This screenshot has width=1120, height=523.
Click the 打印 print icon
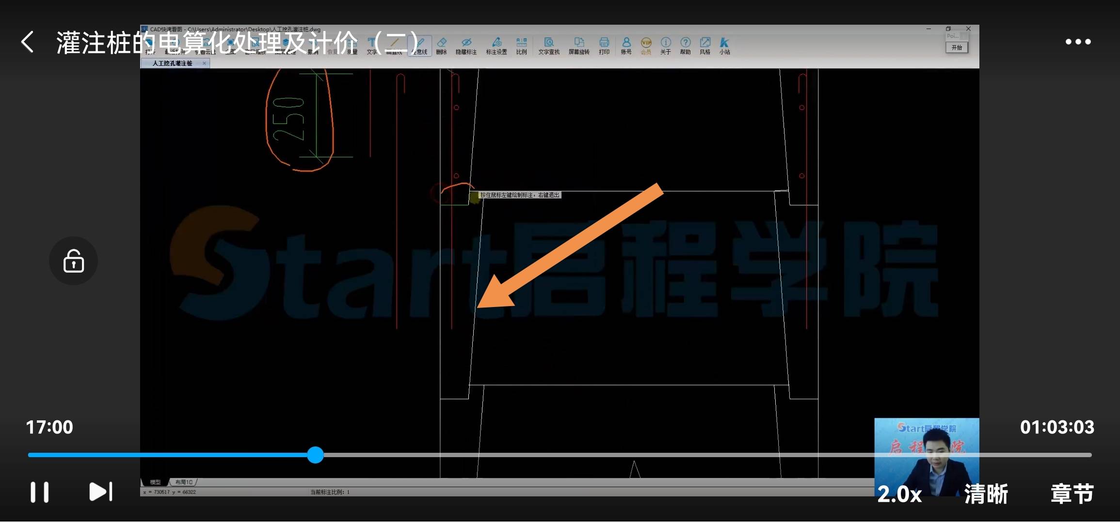[604, 46]
